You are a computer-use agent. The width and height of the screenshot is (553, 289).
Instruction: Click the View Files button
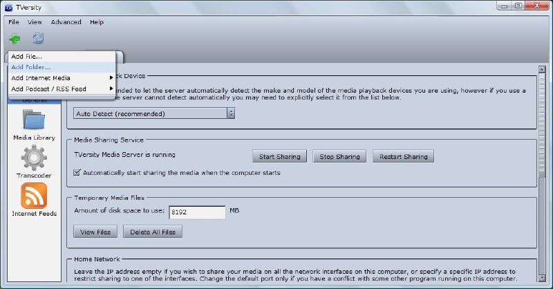(95, 232)
